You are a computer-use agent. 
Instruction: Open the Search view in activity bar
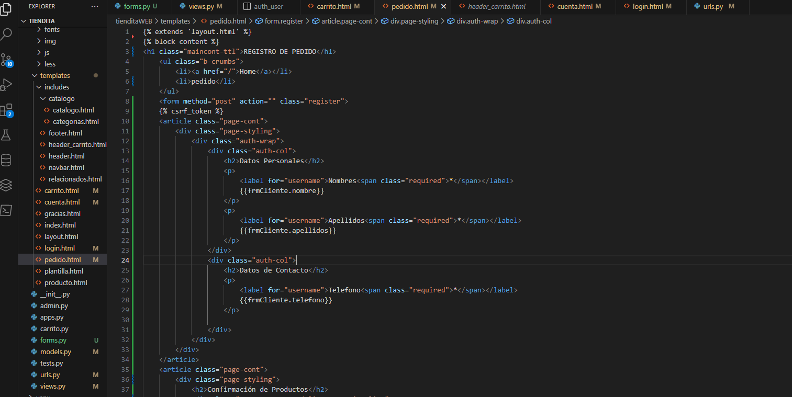(6, 35)
